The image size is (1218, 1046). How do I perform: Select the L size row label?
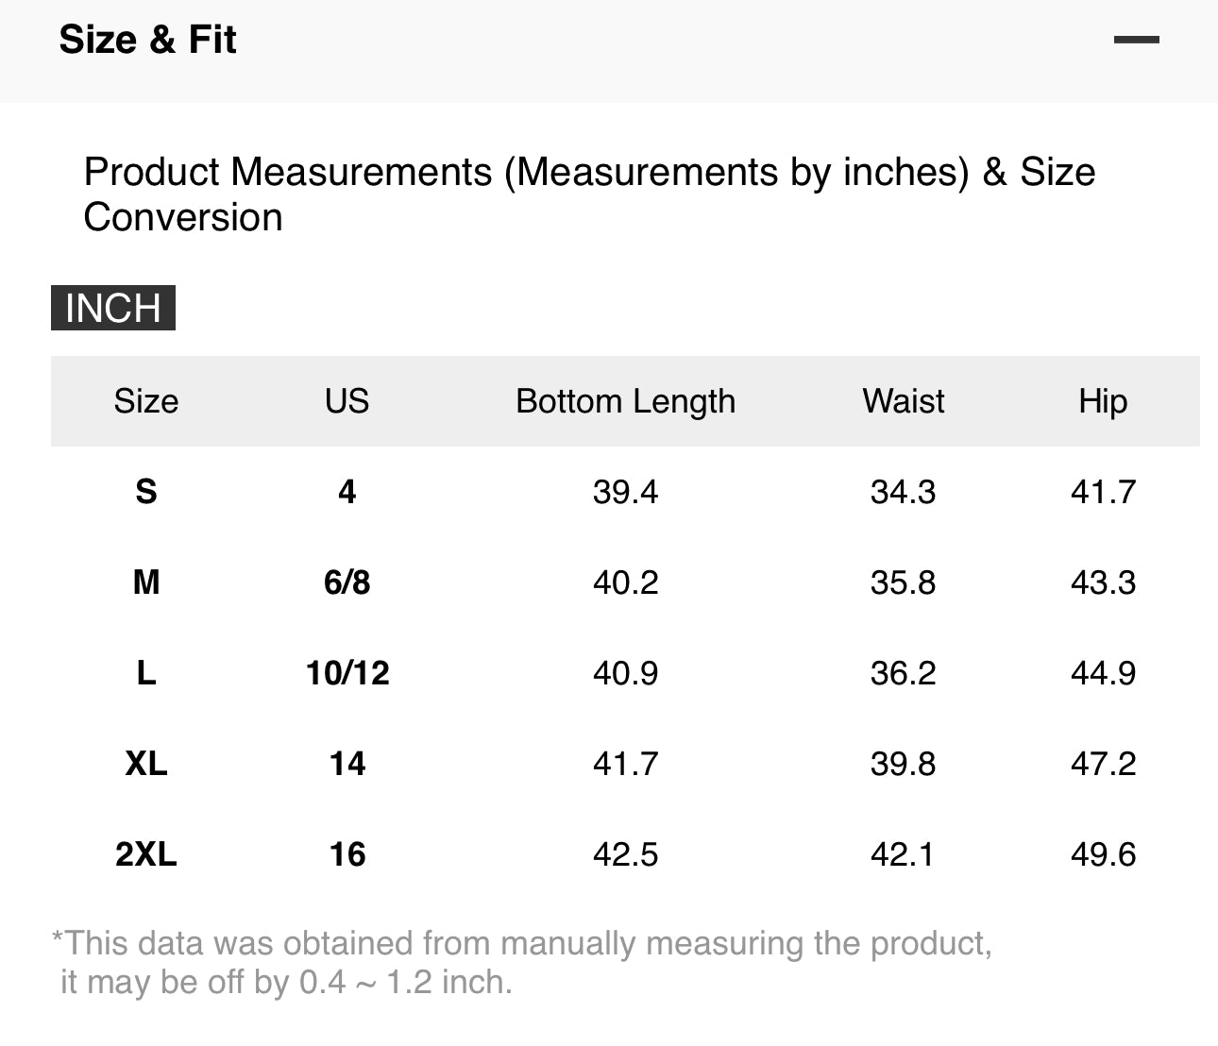tap(146, 673)
